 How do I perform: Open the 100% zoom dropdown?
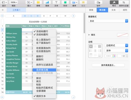coord(14,2)
